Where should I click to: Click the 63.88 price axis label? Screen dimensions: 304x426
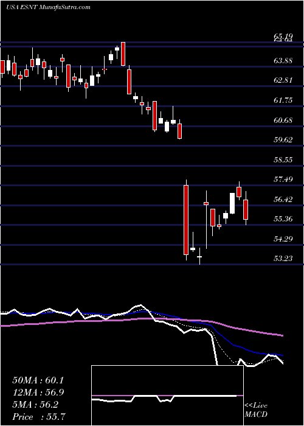[283, 61]
